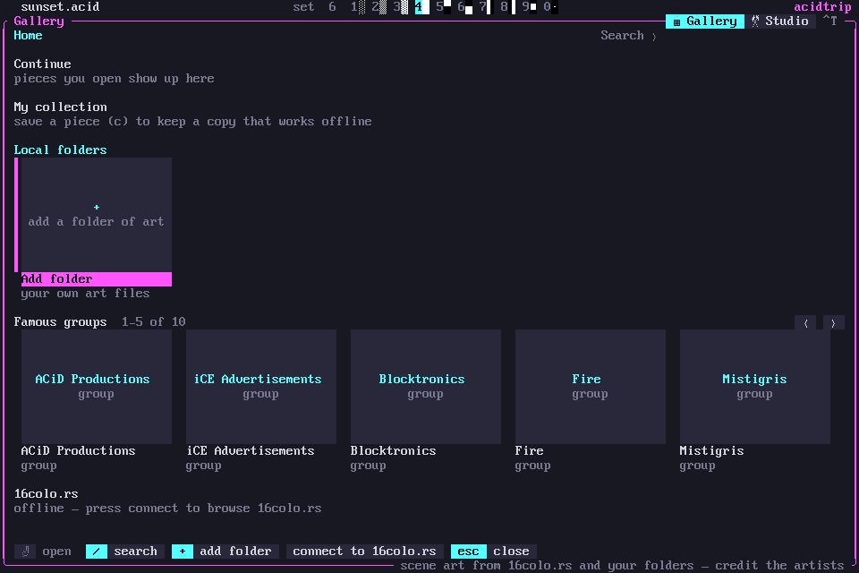Image resolution: width=859 pixels, height=573 pixels.
Task: Click the My collection heading
Action: coord(60,107)
